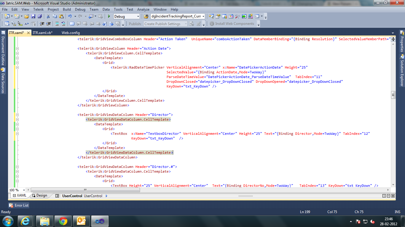Viewport: 405px width, 227px height.
Task: Open Solution Explorer from the toolbar icon
Action: point(211,16)
